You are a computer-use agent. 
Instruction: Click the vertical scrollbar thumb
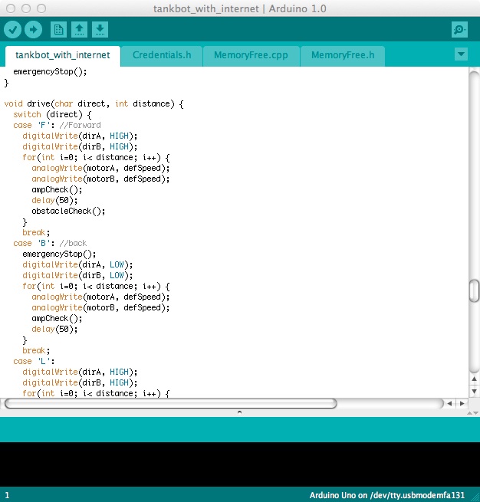pos(474,290)
